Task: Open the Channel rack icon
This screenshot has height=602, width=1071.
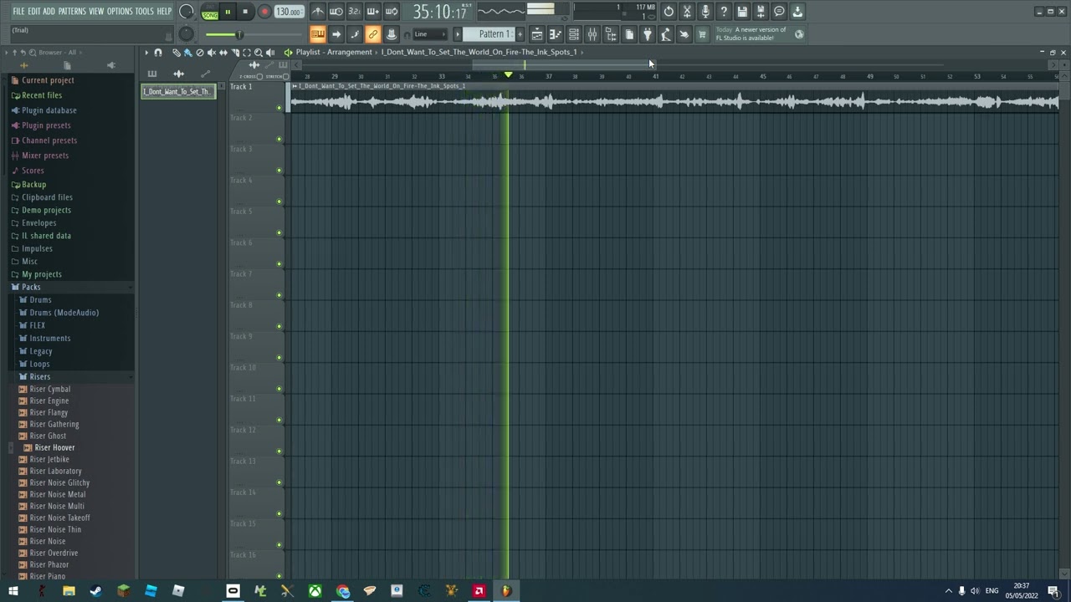Action: click(x=574, y=34)
